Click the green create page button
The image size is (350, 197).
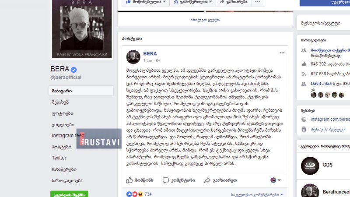coord(69,194)
